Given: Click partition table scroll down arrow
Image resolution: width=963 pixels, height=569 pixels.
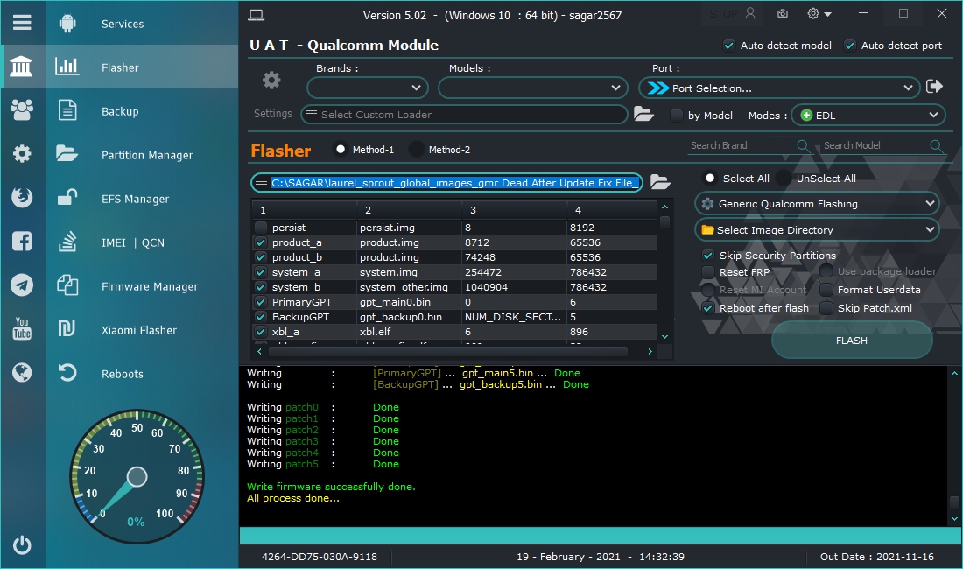Looking at the screenshot, I should click(664, 336).
